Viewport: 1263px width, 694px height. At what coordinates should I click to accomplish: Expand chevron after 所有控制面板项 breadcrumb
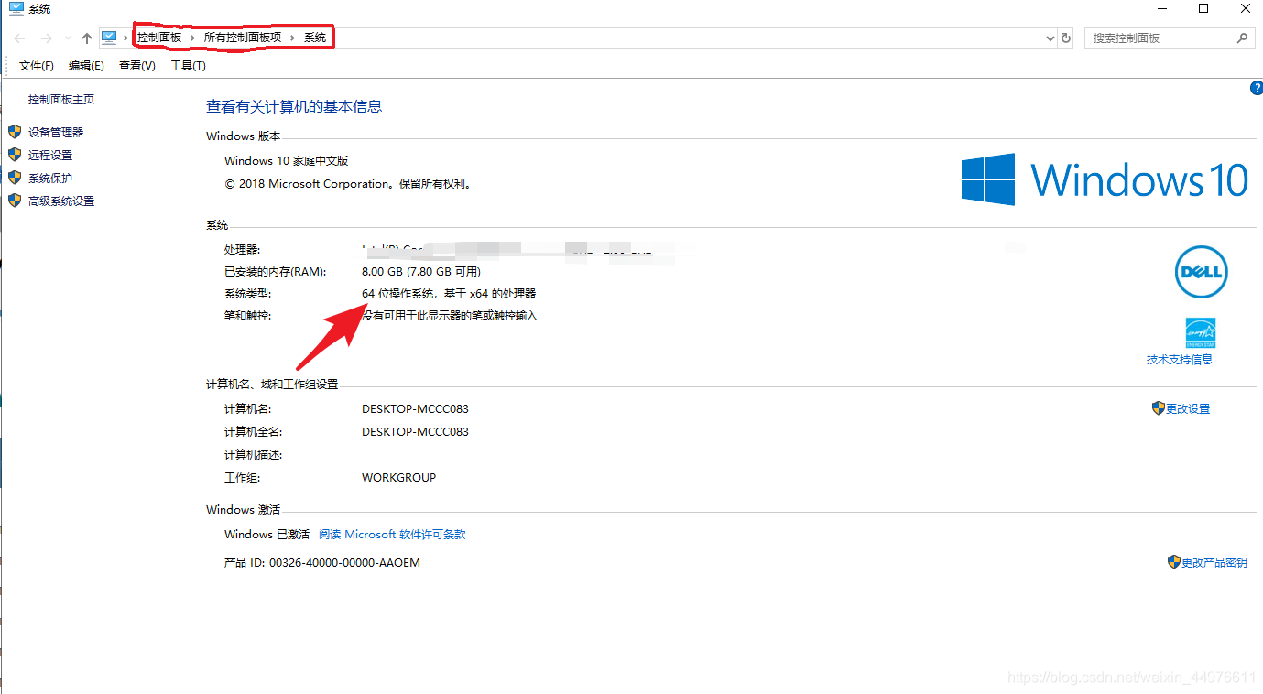293,38
